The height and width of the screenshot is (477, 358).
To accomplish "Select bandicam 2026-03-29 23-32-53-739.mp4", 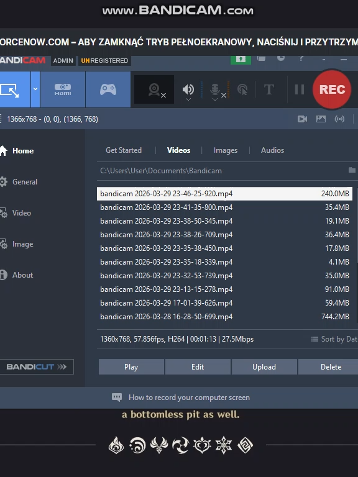I will point(224,276).
